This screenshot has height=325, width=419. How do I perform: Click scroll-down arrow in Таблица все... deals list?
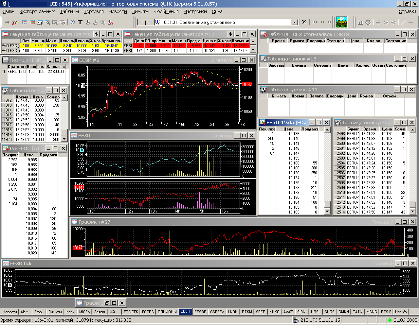[x=64, y=139]
